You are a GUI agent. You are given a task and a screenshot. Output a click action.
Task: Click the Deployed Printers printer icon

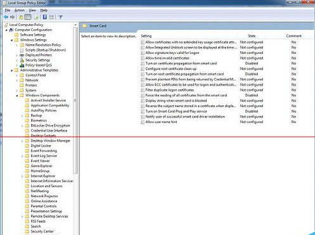[22, 55]
